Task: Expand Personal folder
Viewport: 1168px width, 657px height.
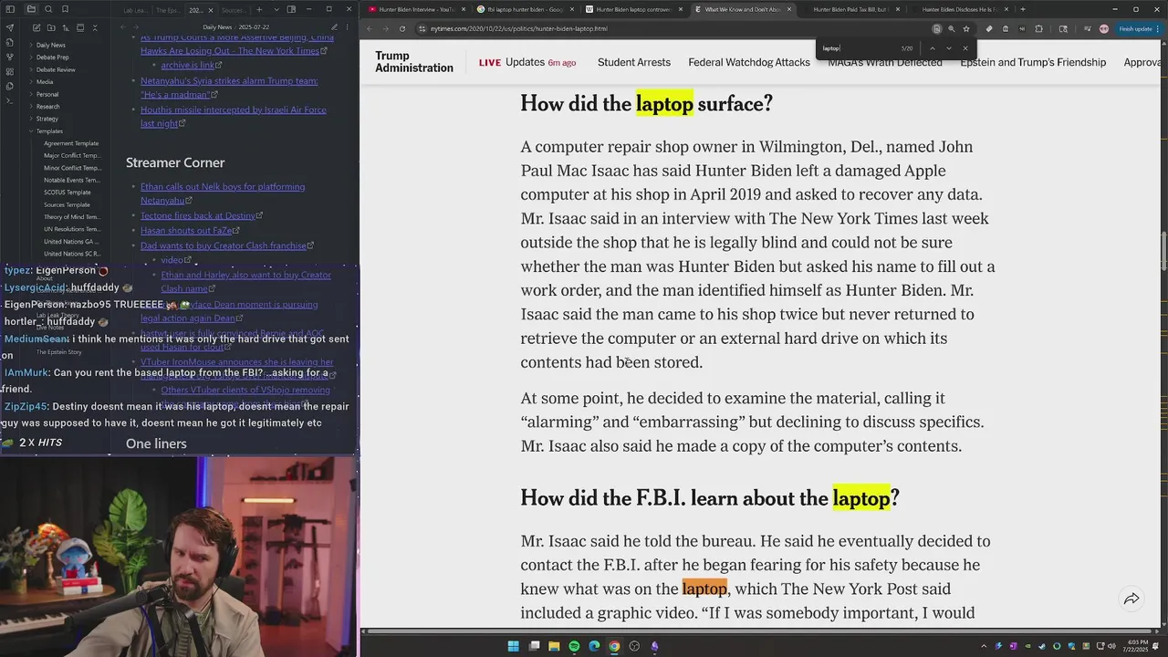Action: click(47, 94)
